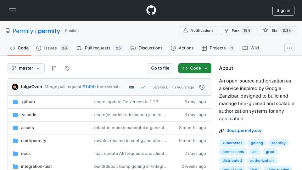The image size is (302, 170).
Task: Open 'build(deps): bump golang' commit message
Action: [x=130, y=166]
